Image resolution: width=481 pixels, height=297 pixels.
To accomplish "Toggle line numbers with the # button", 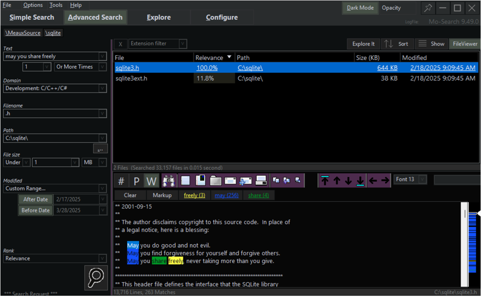I will pyautogui.click(x=121, y=181).
